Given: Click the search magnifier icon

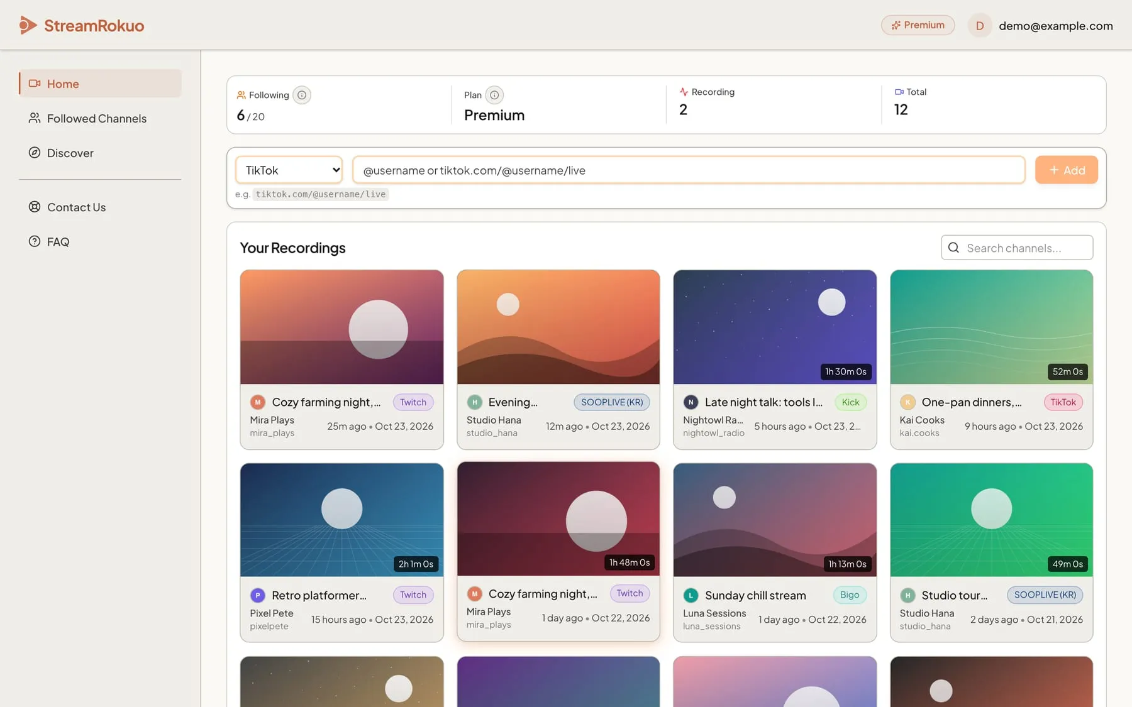Looking at the screenshot, I should point(953,248).
